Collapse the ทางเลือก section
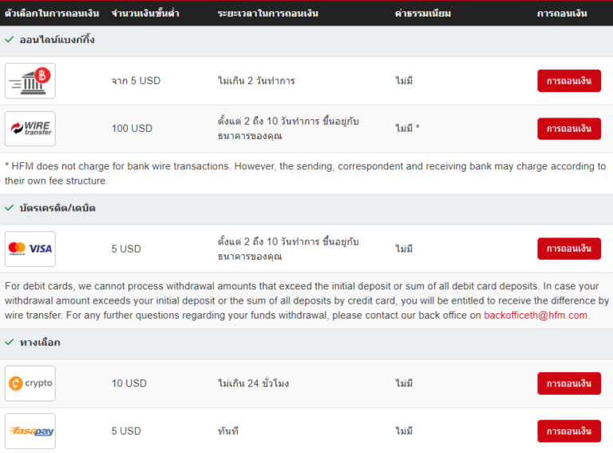This screenshot has width=613, height=453. 39,342
